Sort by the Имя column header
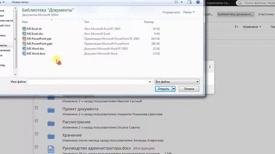275x154 pixels. pyautogui.click(x=25, y=22)
